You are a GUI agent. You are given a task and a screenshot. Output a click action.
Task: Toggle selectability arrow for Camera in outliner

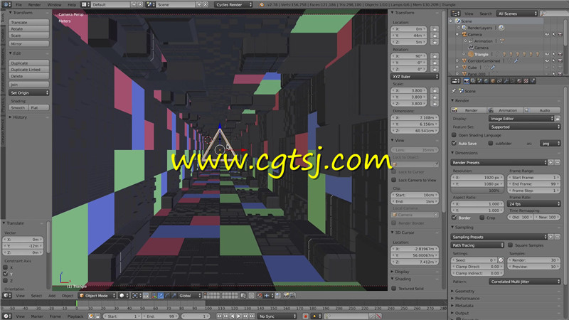[553, 34]
